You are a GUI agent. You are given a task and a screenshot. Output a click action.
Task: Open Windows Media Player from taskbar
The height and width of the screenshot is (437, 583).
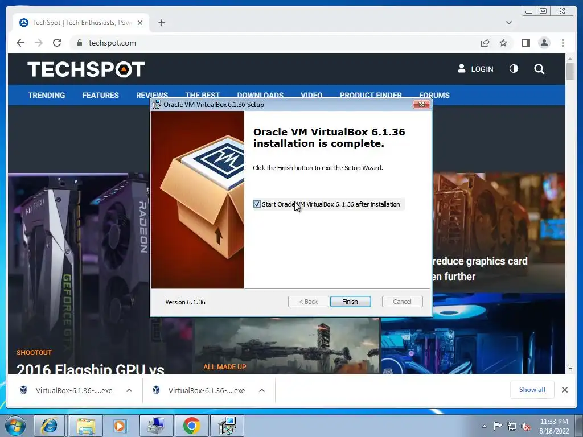120,426
